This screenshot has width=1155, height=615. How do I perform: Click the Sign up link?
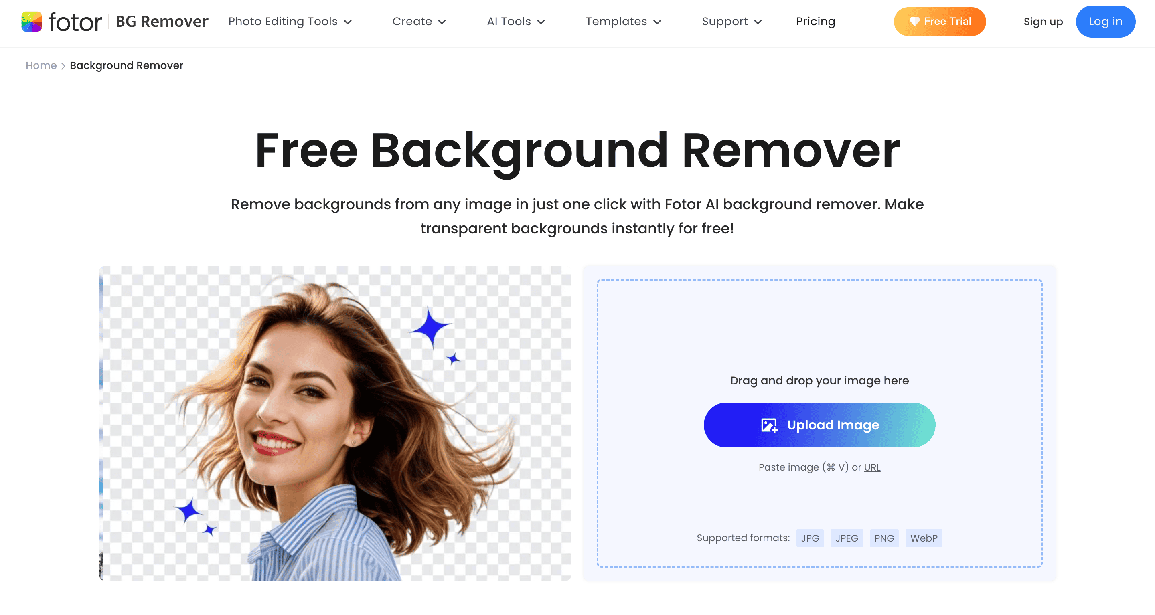point(1043,22)
